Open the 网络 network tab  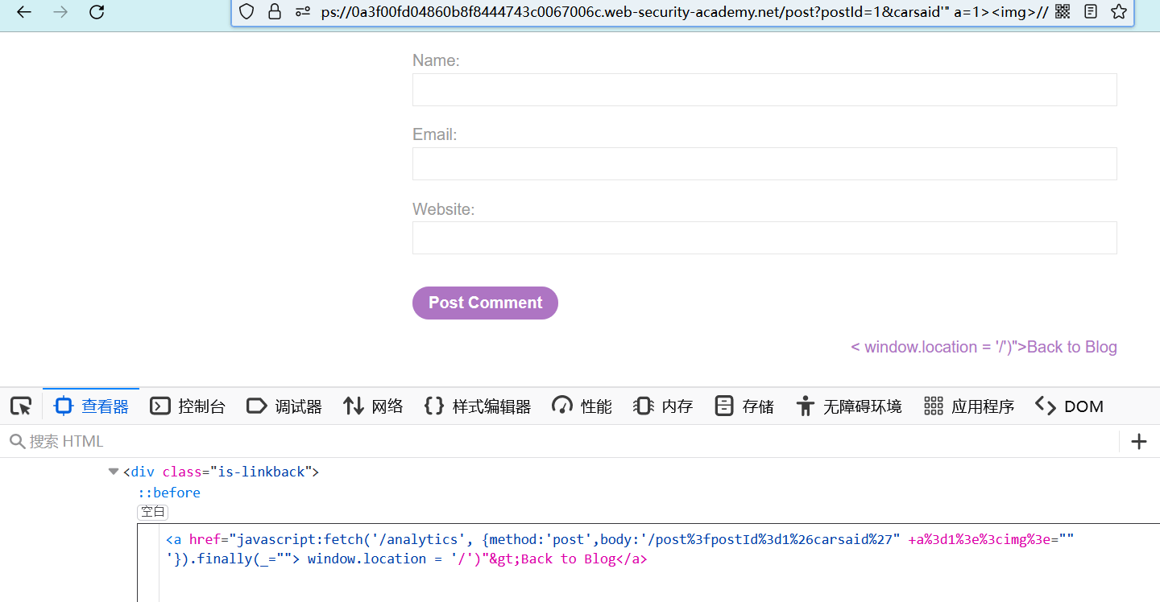pyautogui.click(x=373, y=406)
